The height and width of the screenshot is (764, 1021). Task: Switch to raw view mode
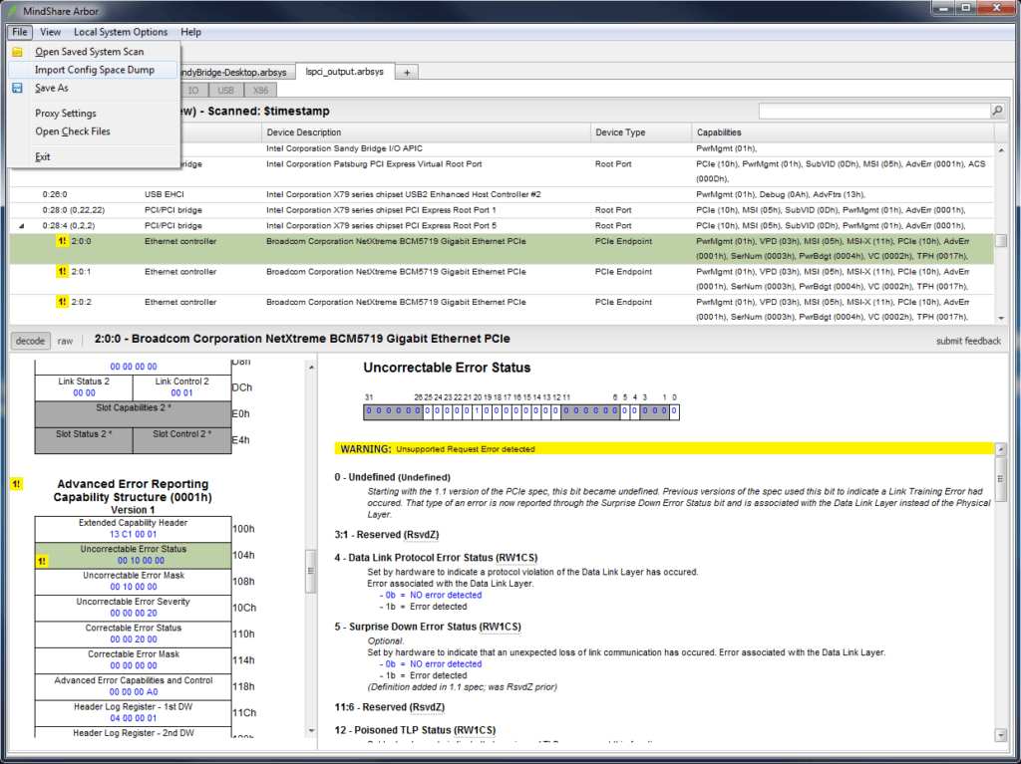coord(65,341)
